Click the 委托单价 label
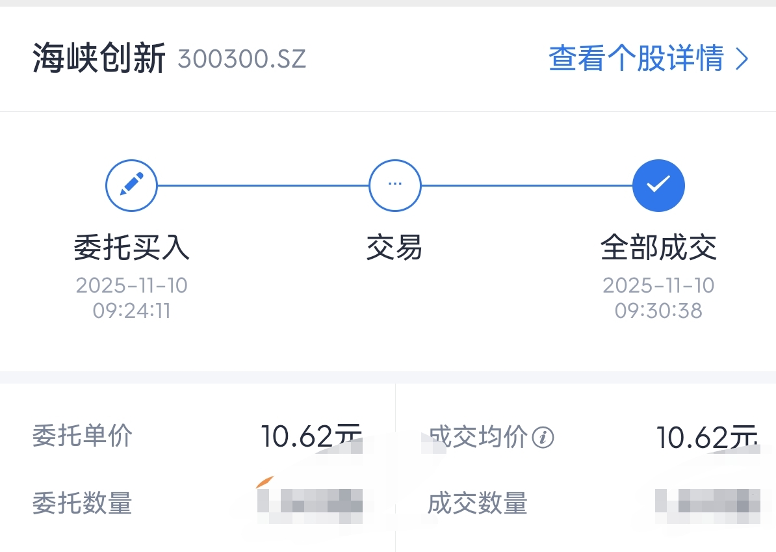This screenshot has width=776, height=552. tap(83, 436)
